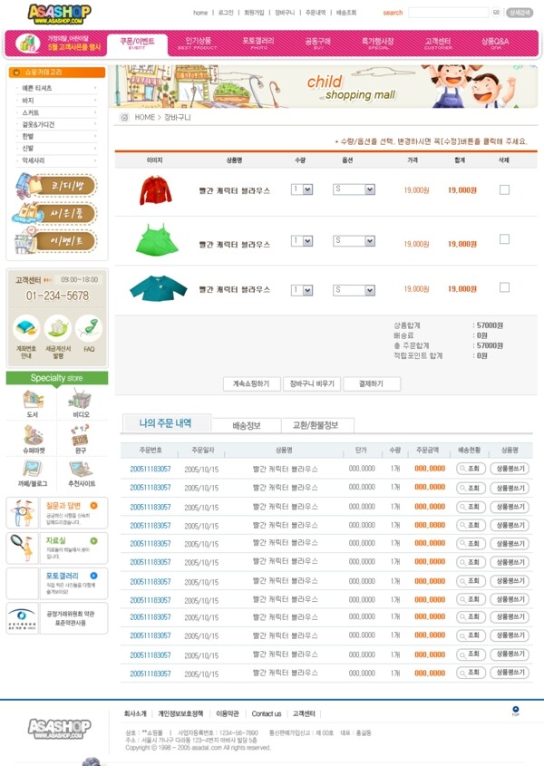544x766 pixels.
Task: Click the 상세검색 button
Action: click(520, 12)
